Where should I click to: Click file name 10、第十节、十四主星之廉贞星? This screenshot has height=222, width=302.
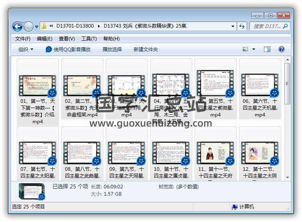click(x=171, y=172)
